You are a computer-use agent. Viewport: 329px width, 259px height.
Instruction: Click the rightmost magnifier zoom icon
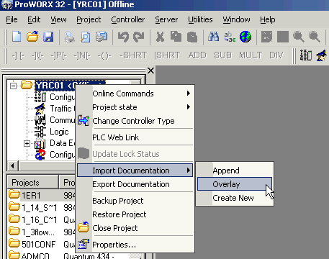click(315, 37)
